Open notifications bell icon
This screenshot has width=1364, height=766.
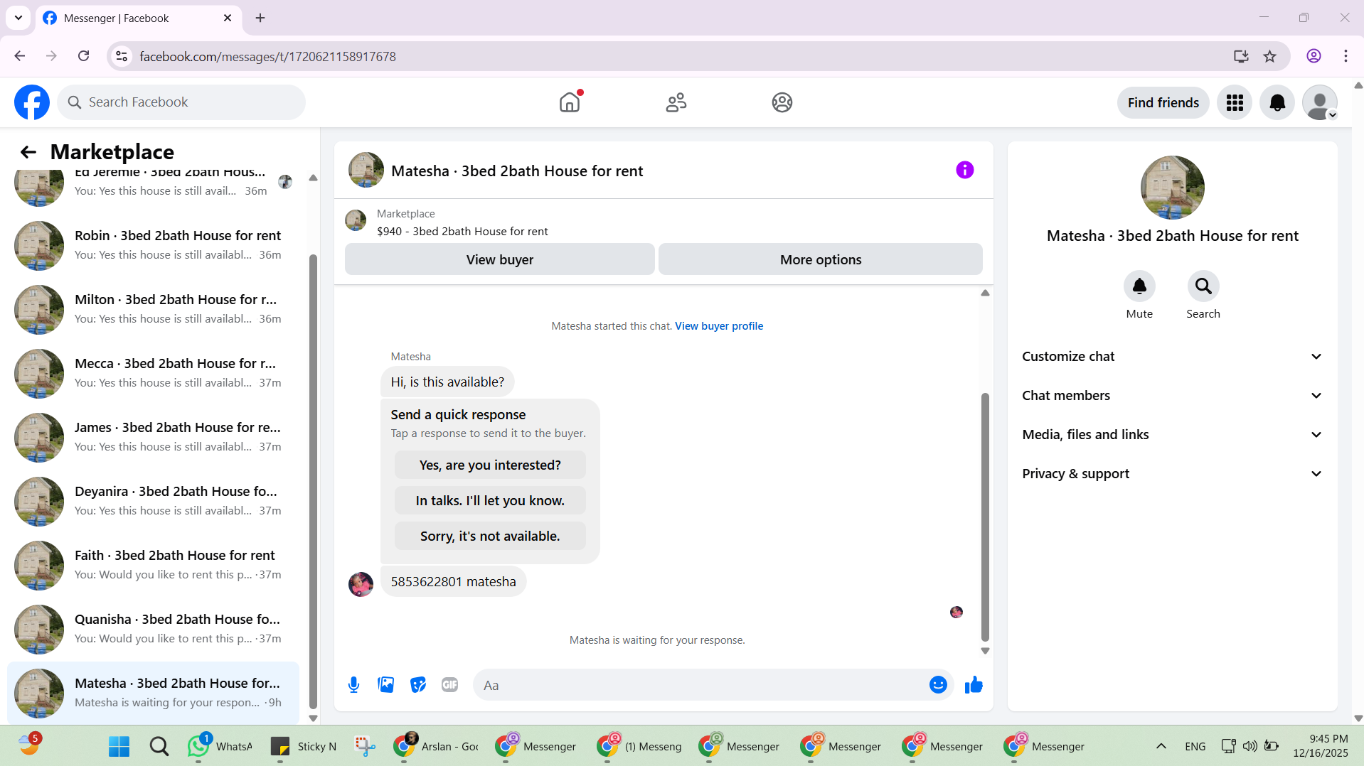coord(1277,103)
